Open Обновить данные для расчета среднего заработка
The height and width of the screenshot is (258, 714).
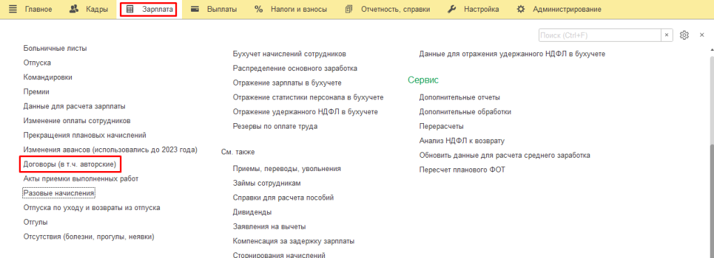point(505,155)
